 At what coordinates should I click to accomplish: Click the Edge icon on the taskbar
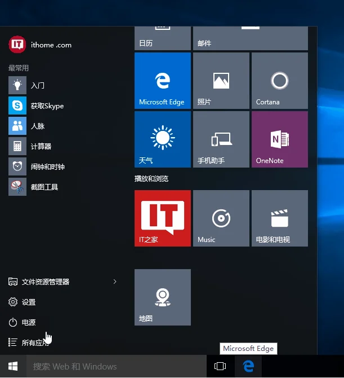(248, 366)
